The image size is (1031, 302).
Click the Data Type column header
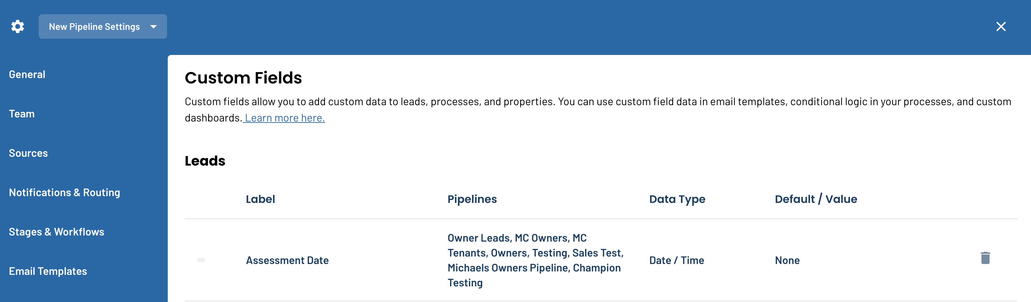tap(677, 199)
